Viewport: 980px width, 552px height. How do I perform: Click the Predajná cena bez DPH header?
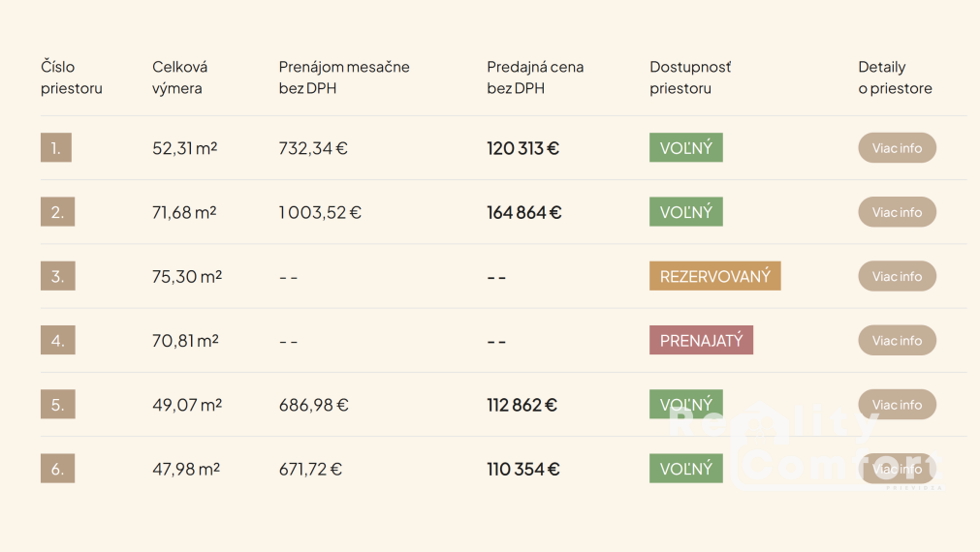(534, 77)
